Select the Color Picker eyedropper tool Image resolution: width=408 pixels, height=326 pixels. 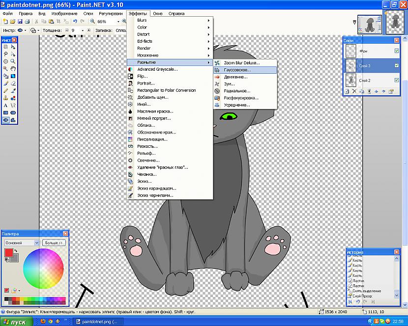(13, 91)
